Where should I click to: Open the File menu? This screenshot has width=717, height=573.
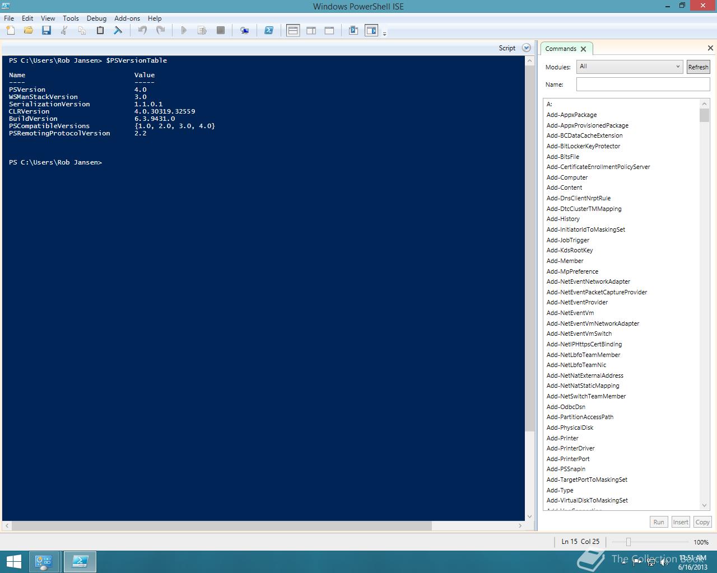[x=9, y=18]
